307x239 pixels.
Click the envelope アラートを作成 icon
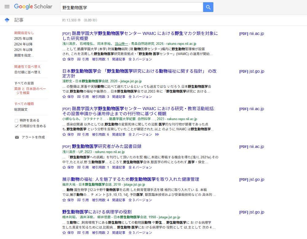(x=17, y=137)
